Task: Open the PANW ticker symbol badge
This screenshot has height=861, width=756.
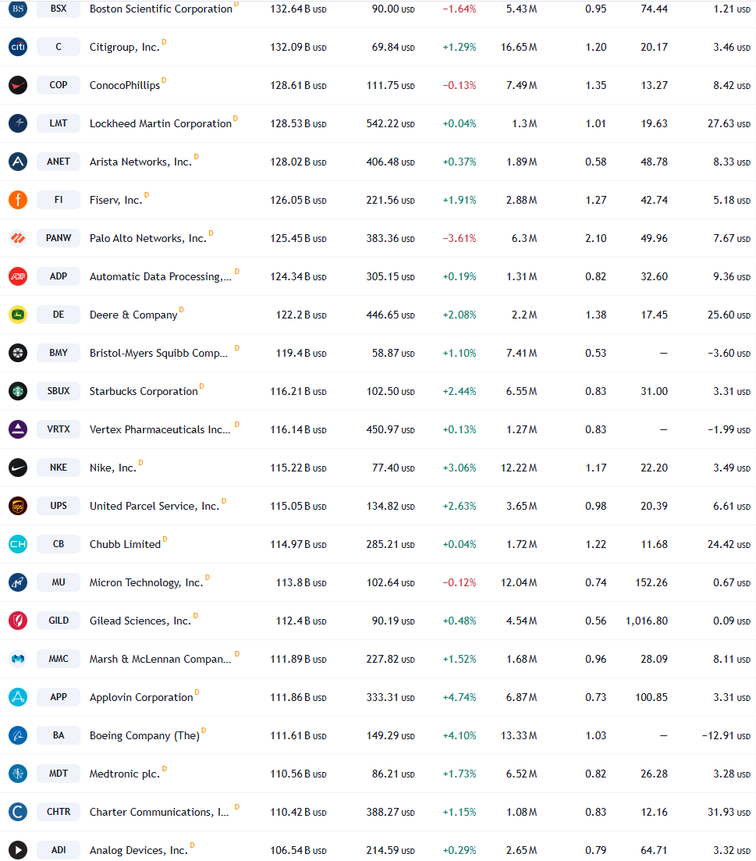Action: tap(59, 238)
